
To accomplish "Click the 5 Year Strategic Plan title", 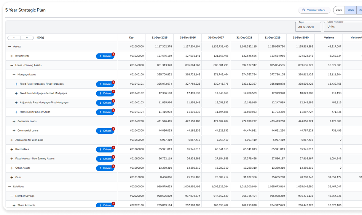I will [25, 10].
